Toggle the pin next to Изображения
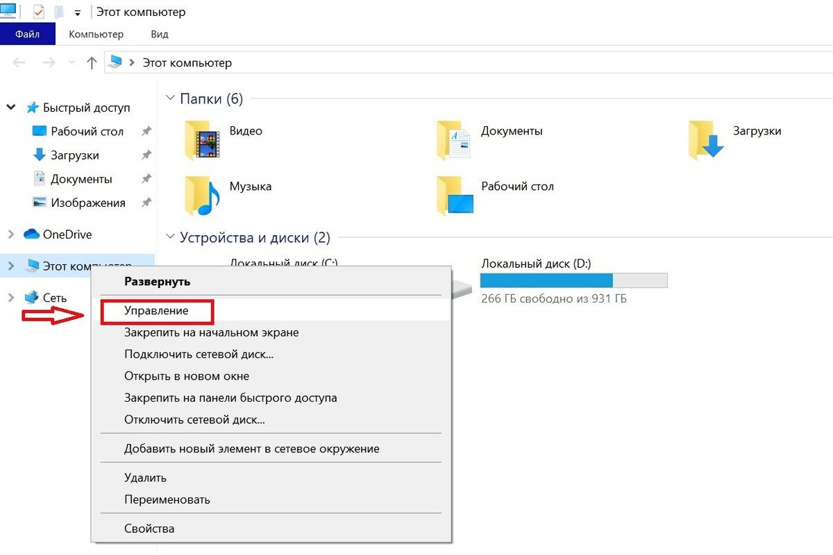Viewport: 833px width, 555px height. tap(146, 203)
